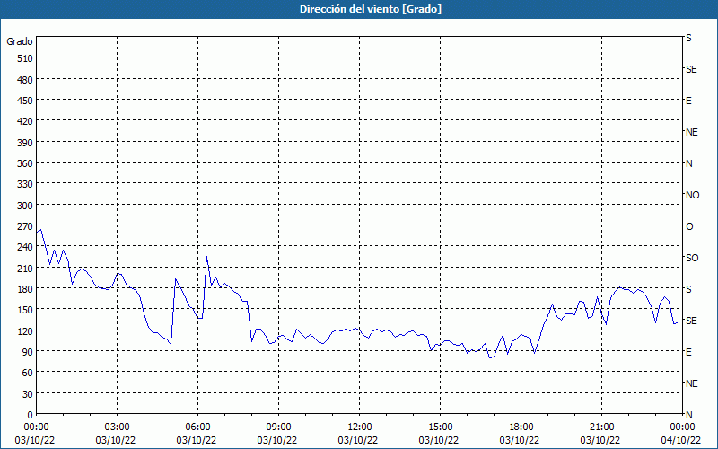Click the 0 degree axis label

click(x=31, y=415)
